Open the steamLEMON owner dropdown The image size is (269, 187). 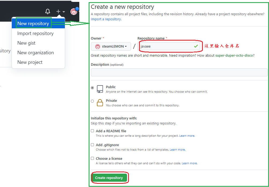point(111,46)
